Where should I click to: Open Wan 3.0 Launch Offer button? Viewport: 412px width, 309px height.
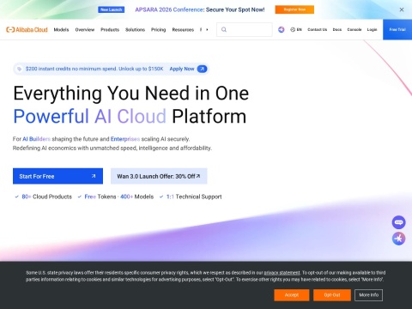pos(159,176)
